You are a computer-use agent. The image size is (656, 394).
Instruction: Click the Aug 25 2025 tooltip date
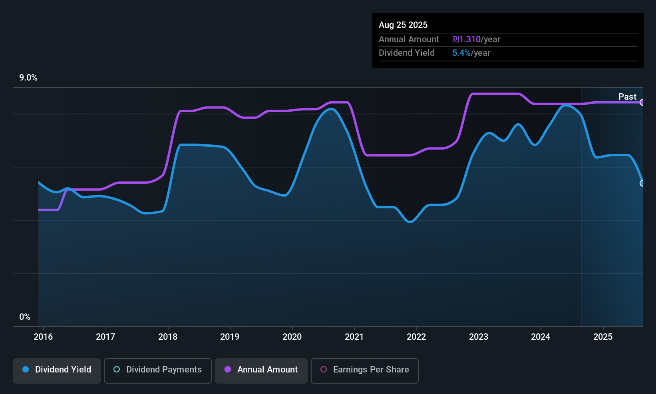[x=403, y=25]
